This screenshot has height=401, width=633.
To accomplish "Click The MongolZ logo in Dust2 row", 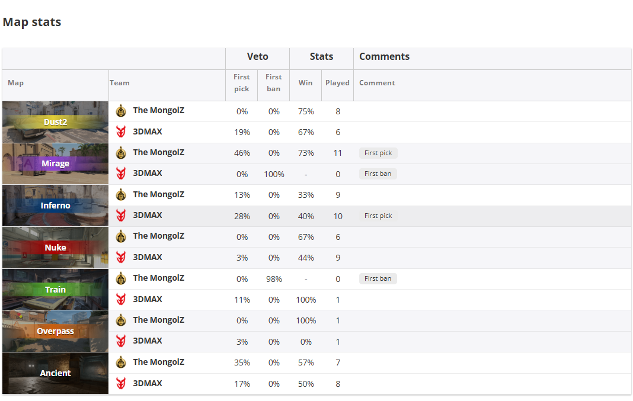I will (121, 111).
